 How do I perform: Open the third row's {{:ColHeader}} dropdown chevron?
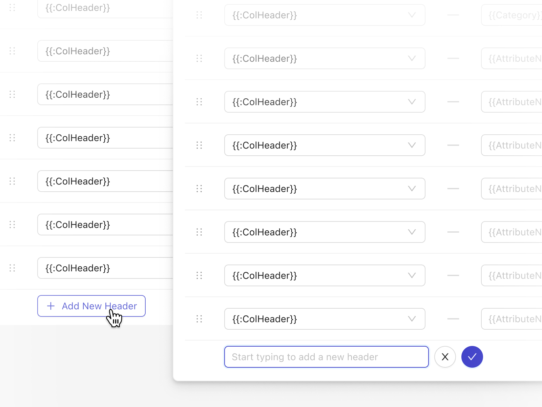(x=412, y=102)
